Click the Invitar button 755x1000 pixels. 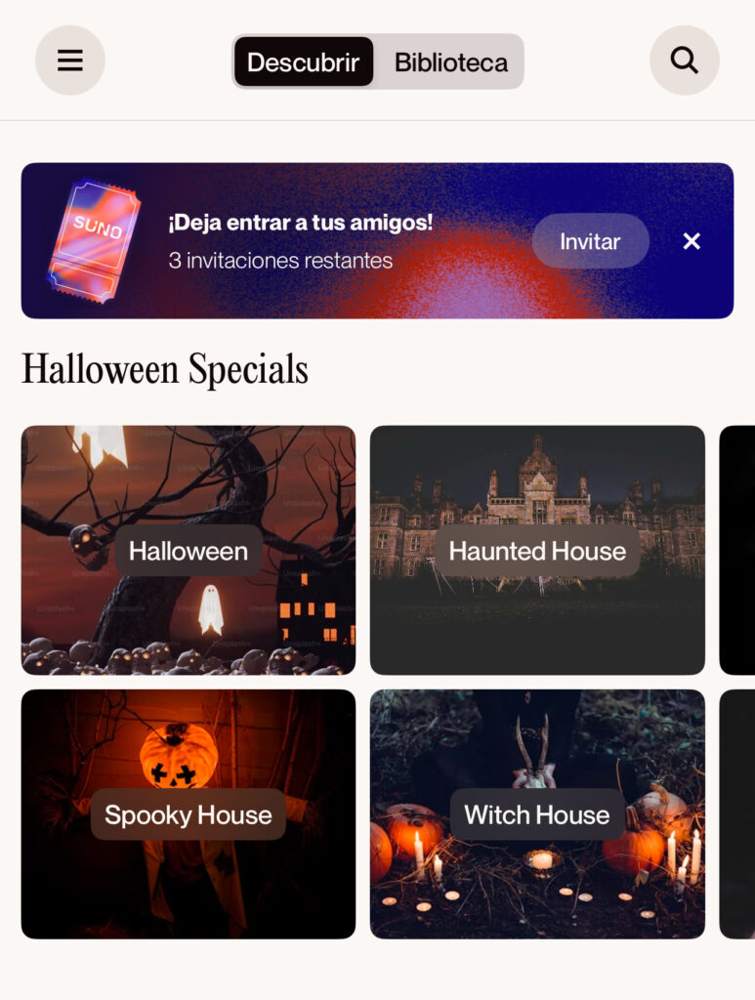(x=591, y=241)
